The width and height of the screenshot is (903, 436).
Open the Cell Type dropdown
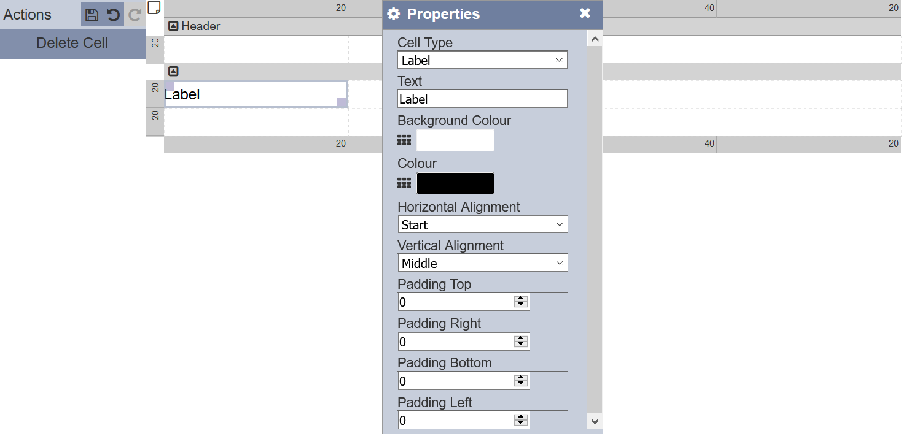pos(482,59)
